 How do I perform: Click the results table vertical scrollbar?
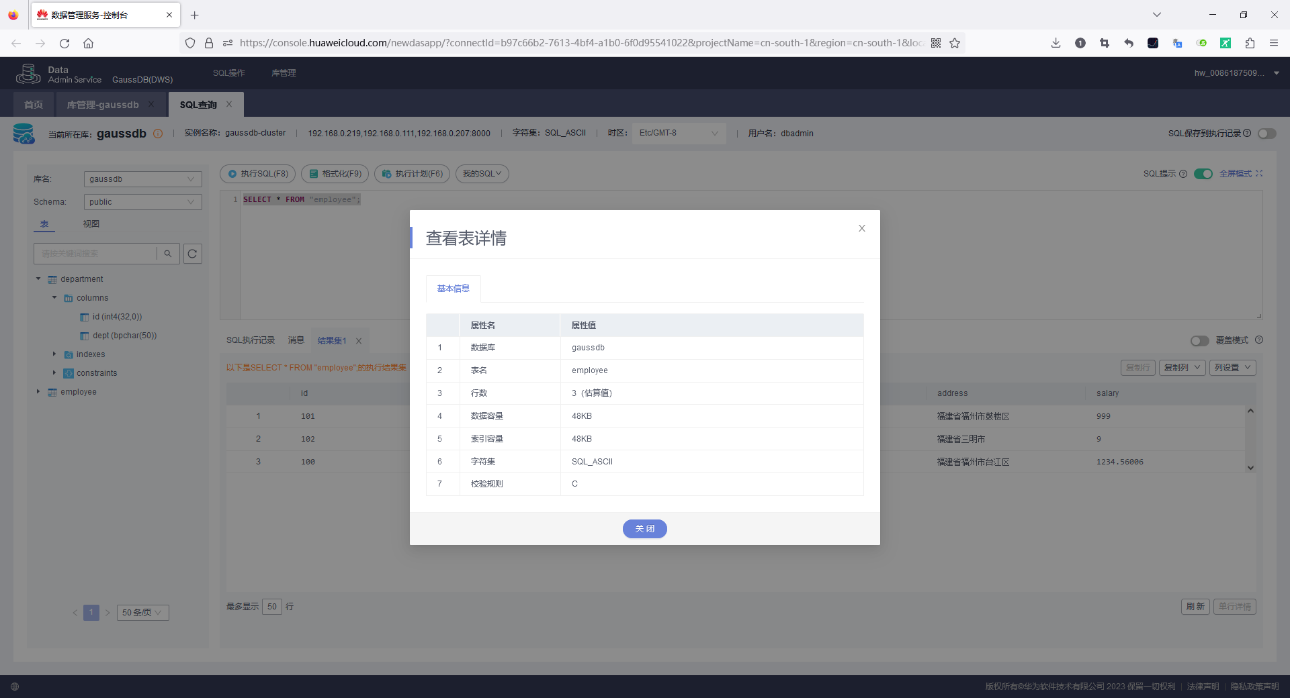(1250, 439)
